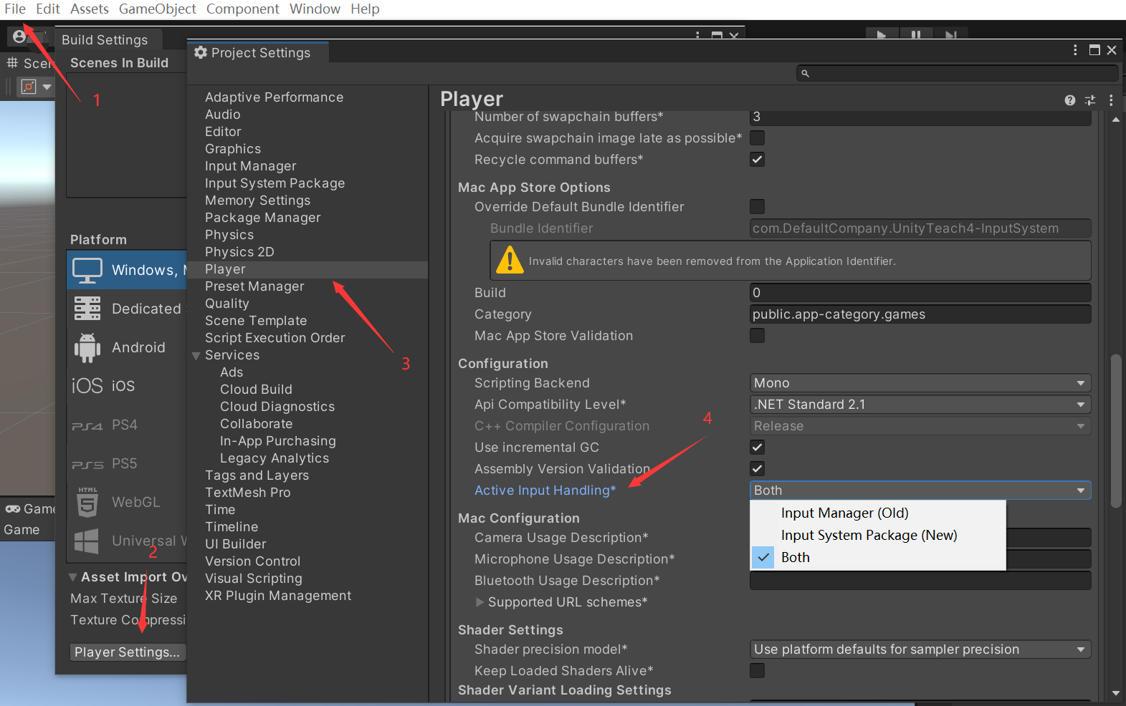The height and width of the screenshot is (706, 1126).
Task: Open C++ Compiler Configuration dropdown
Action: click(x=920, y=426)
